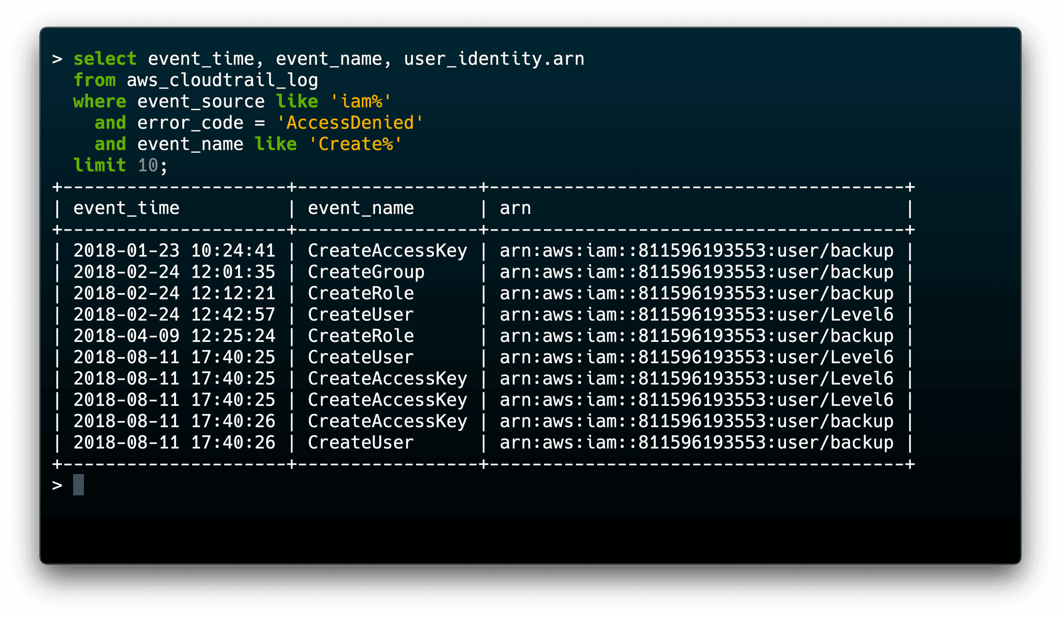The image size is (1061, 617).
Task: Click the 'arn' column header
Action: [515, 208]
